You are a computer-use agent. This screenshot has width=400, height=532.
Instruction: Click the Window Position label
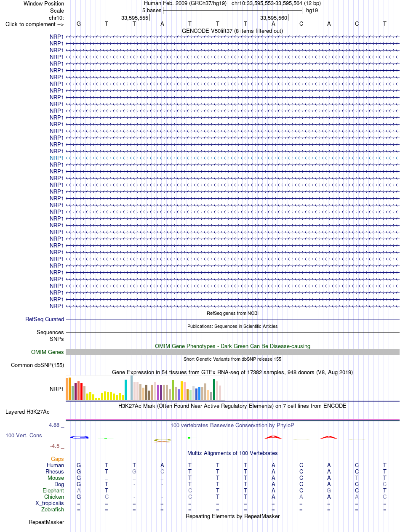44,3
